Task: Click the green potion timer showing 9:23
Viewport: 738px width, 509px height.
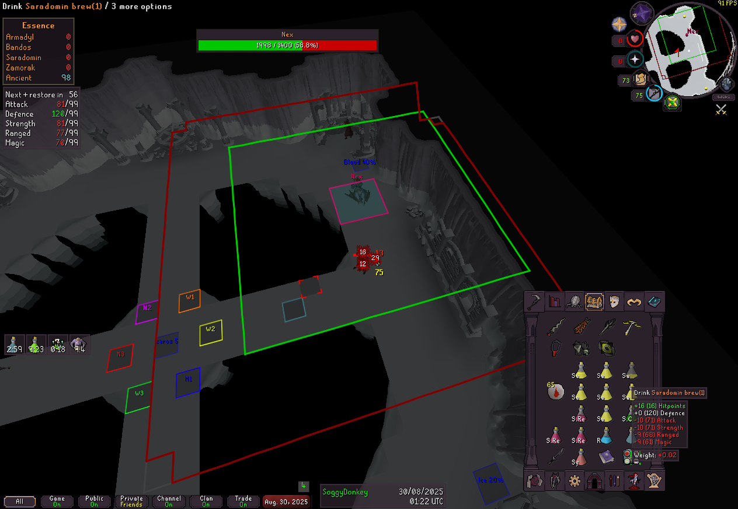Action: [36, 345]
